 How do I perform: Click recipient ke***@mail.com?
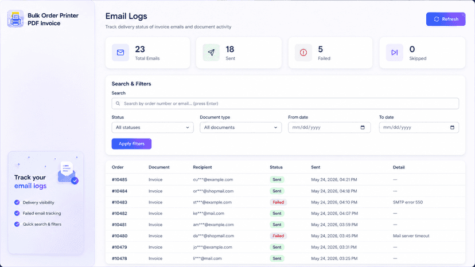(208, 213)
